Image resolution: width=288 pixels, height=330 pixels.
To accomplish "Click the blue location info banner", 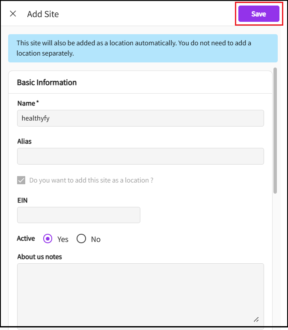I will (x=143, y=48).
